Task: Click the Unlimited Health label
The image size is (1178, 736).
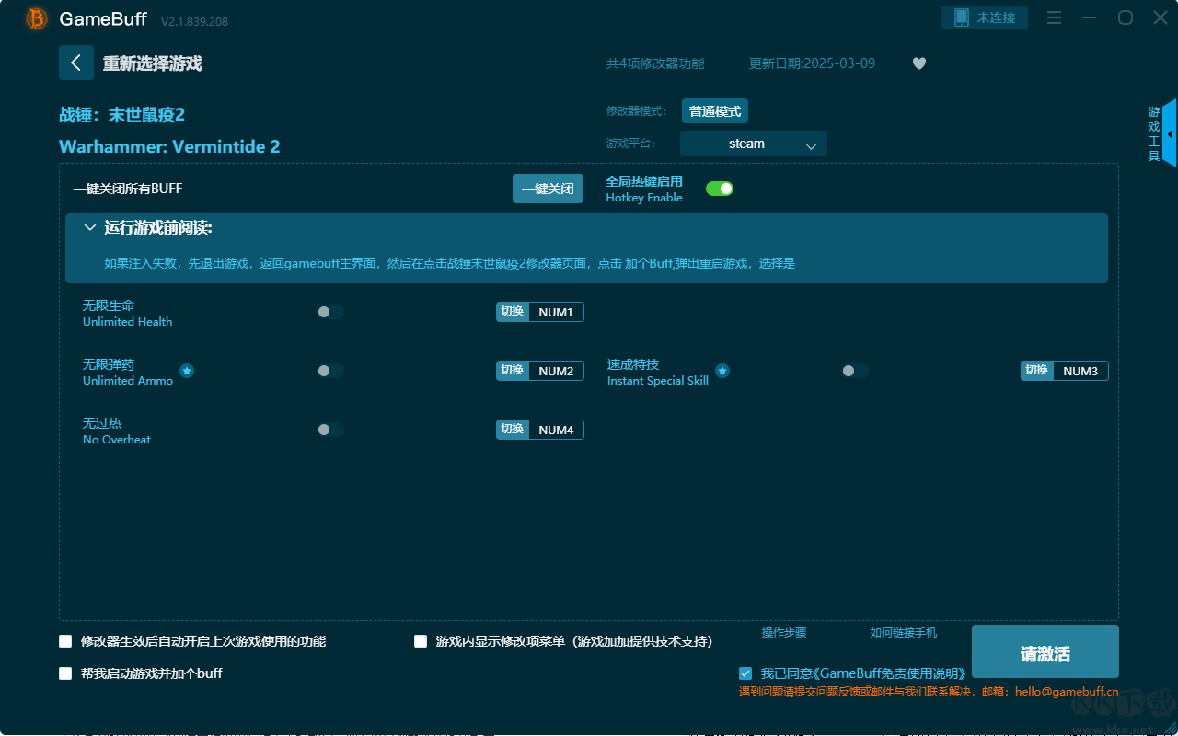Action: [x=127, y=322]
